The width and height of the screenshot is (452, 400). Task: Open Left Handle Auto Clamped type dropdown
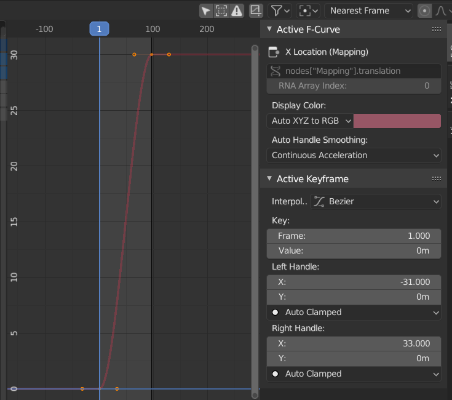point(354,313)
